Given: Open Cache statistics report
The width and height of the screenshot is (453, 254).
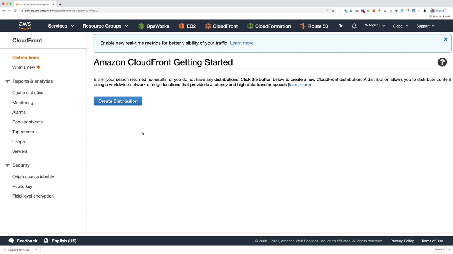Looking at the screenshot, I should [28, 93].
